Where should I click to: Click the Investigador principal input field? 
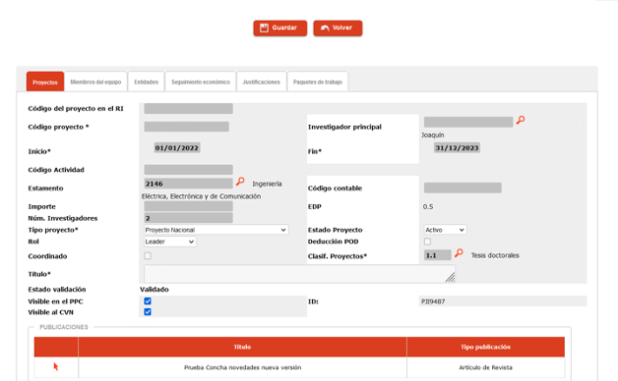(468, 122)
